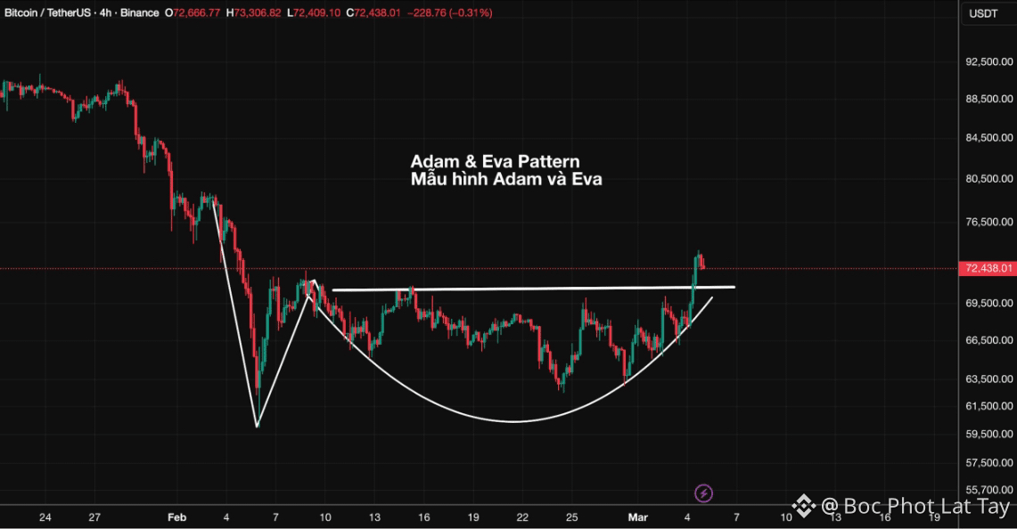Click the 59,500.00 price axis label

[x=989, y=434]
